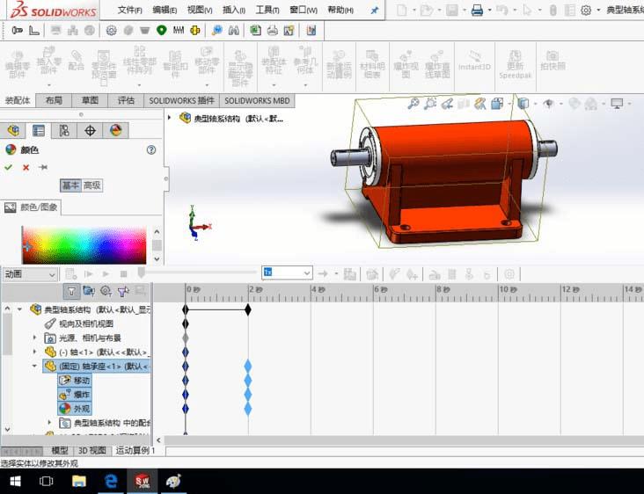The width and height of the screenshot is (644, 494).
Task: Switch to 高级 mode toggle
Action: (92, 185)
